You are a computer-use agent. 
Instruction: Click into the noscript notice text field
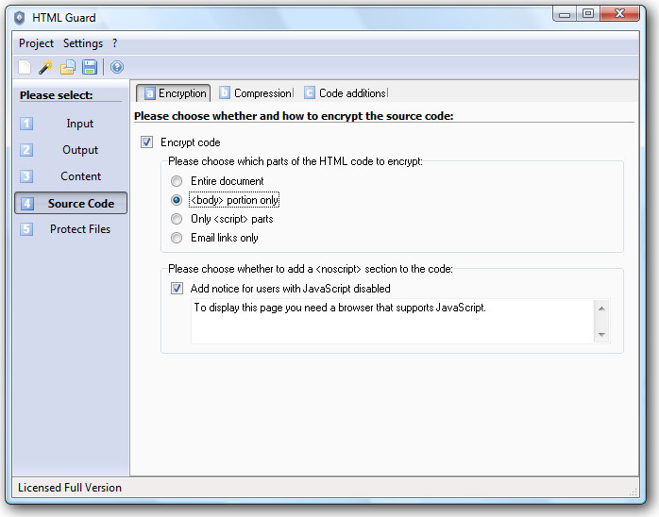coord(392,322)
